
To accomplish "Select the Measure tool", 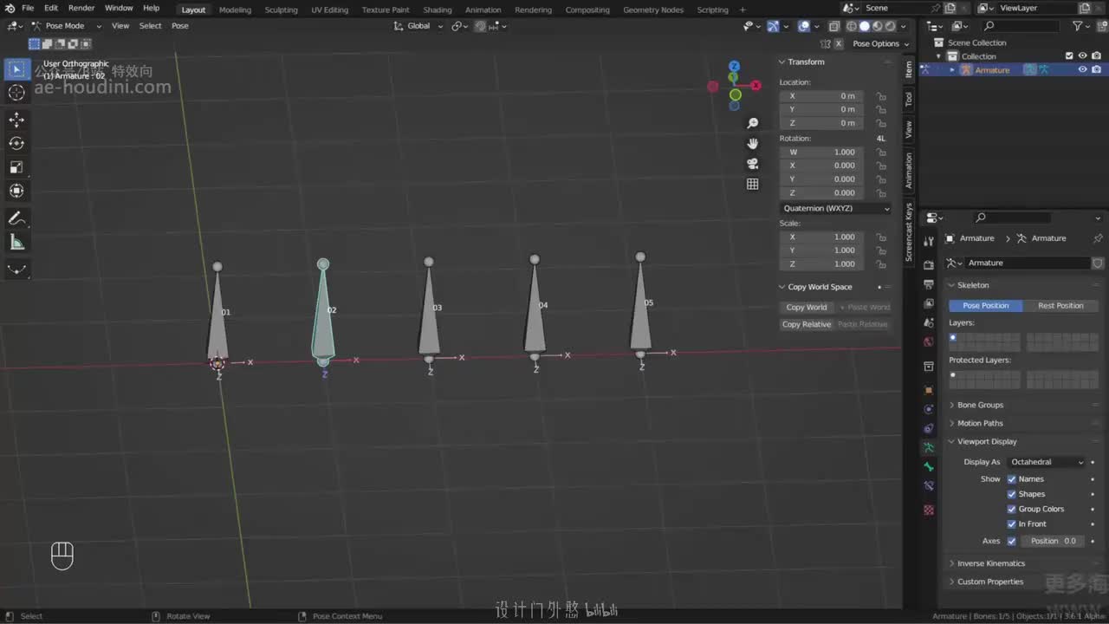I will point(16,242).
